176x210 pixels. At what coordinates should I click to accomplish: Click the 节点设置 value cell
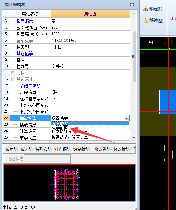(90, 137)
